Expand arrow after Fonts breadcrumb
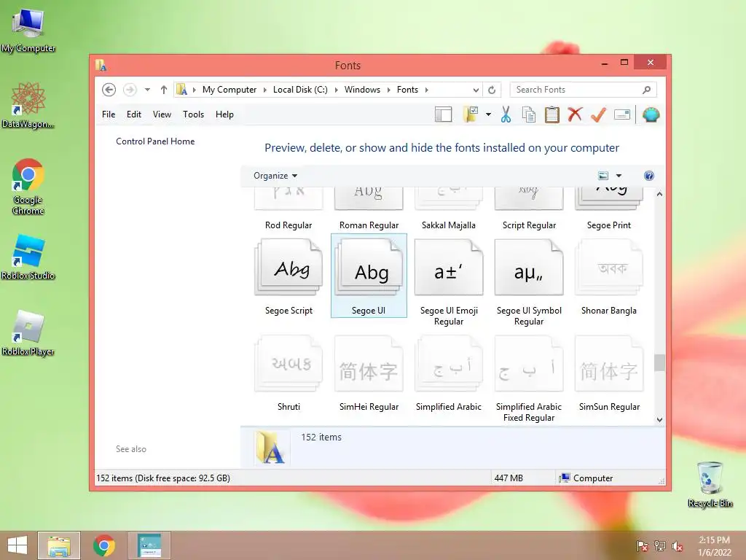746x560 pixels. pos(426,90)
